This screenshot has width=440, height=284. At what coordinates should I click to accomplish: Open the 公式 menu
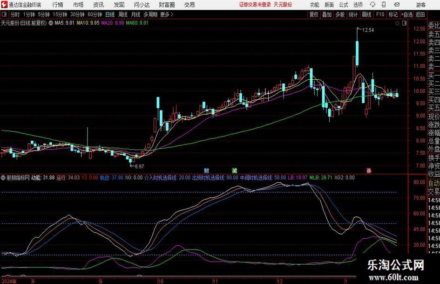coord(344,5)
